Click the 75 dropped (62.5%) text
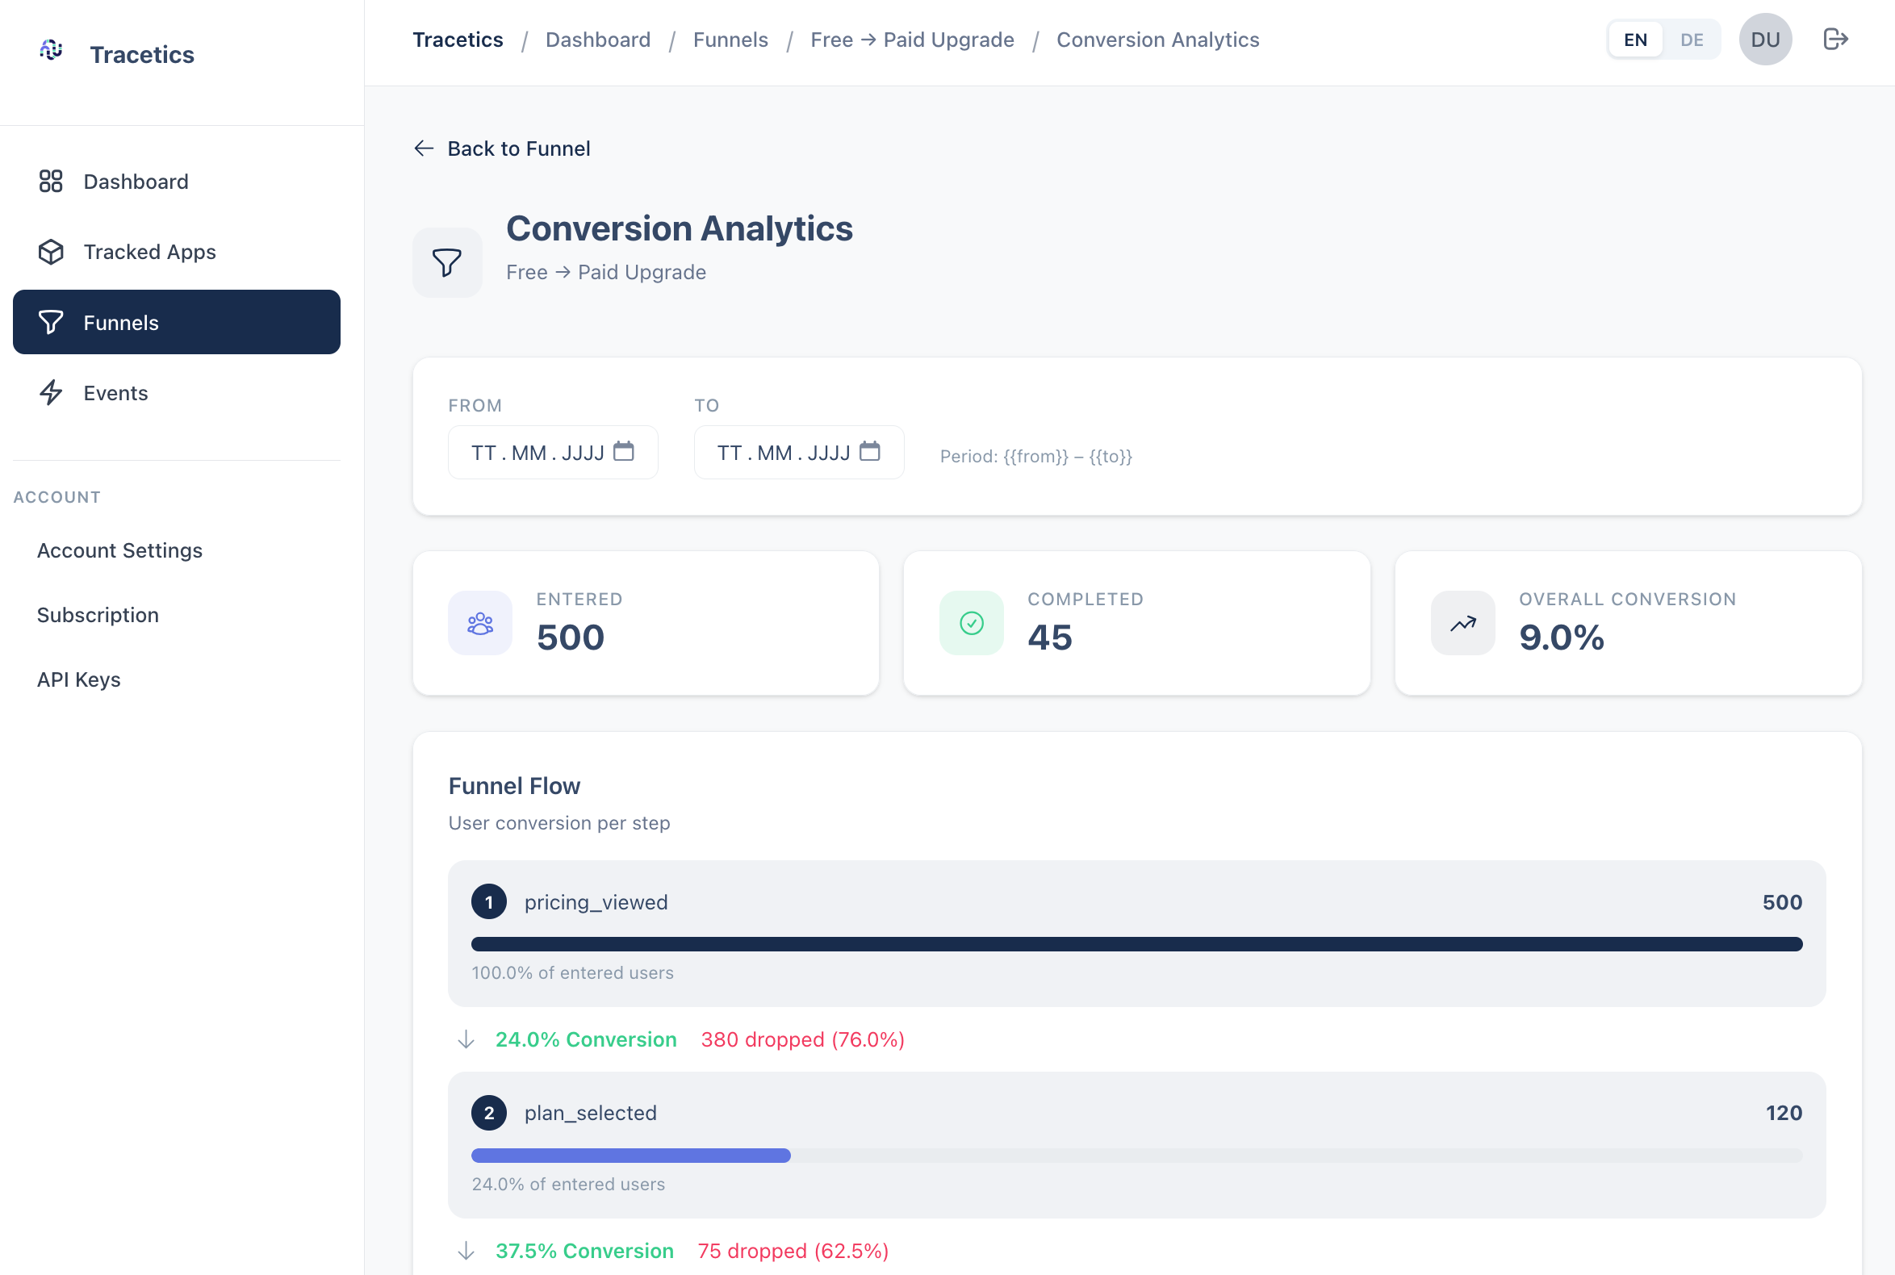Viewport: 1895px width, 1275px height. point(793,1251)
